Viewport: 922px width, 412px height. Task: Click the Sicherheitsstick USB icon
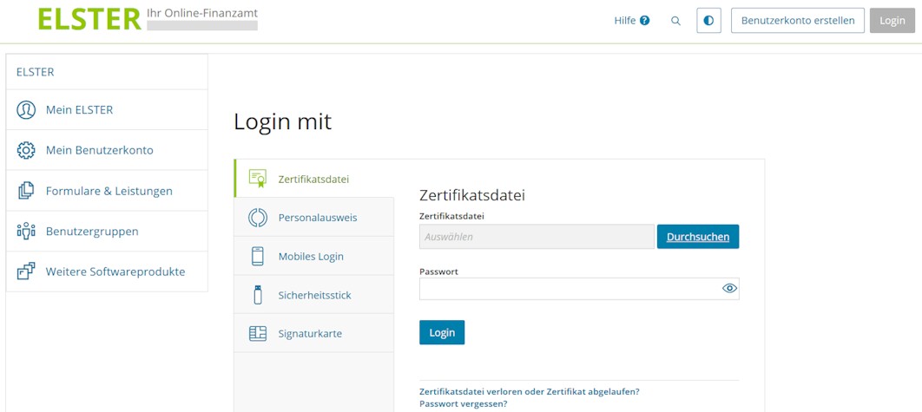(258, 294)
